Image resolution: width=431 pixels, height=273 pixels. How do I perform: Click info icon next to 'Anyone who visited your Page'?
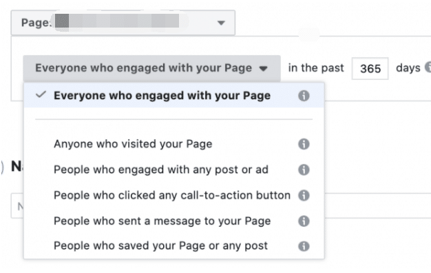pyautogui.click(x=304, y=144)
